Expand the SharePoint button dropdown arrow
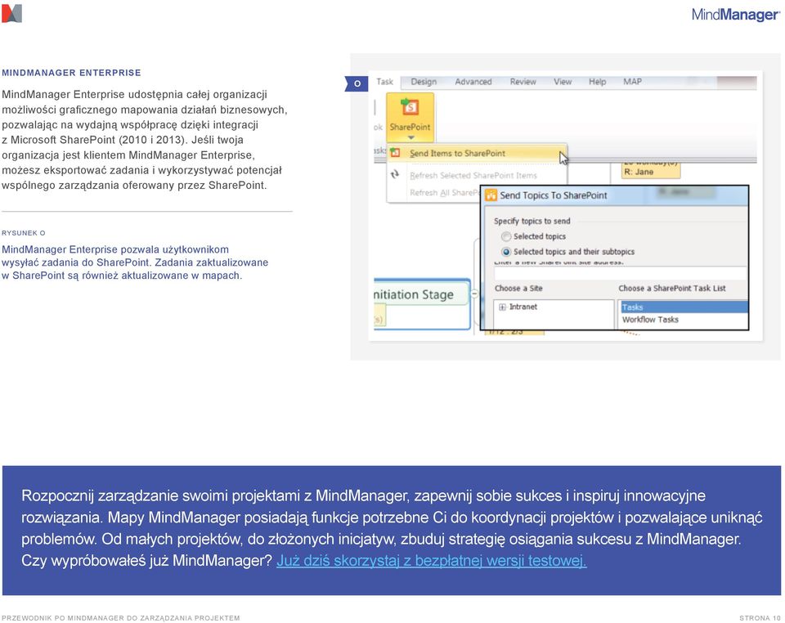The height and width of the screenshot is (623, 785). 410,137
